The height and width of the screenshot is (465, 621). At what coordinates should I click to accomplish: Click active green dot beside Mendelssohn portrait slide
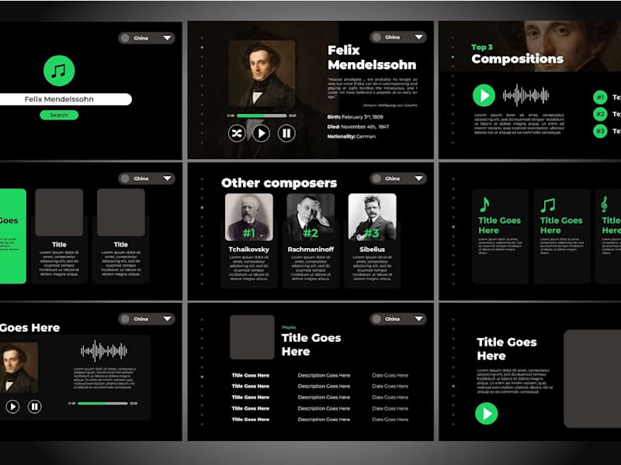(x=202, y=47)
